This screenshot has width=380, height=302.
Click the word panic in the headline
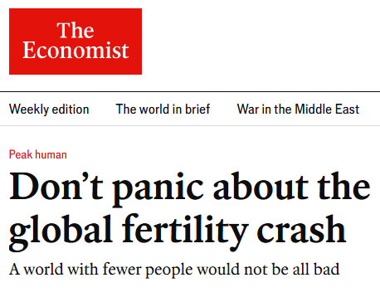point(158,189)
